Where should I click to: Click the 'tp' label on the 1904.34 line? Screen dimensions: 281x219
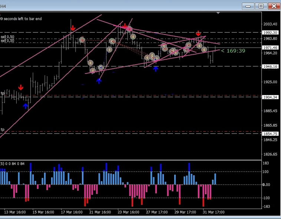[3, 93]
